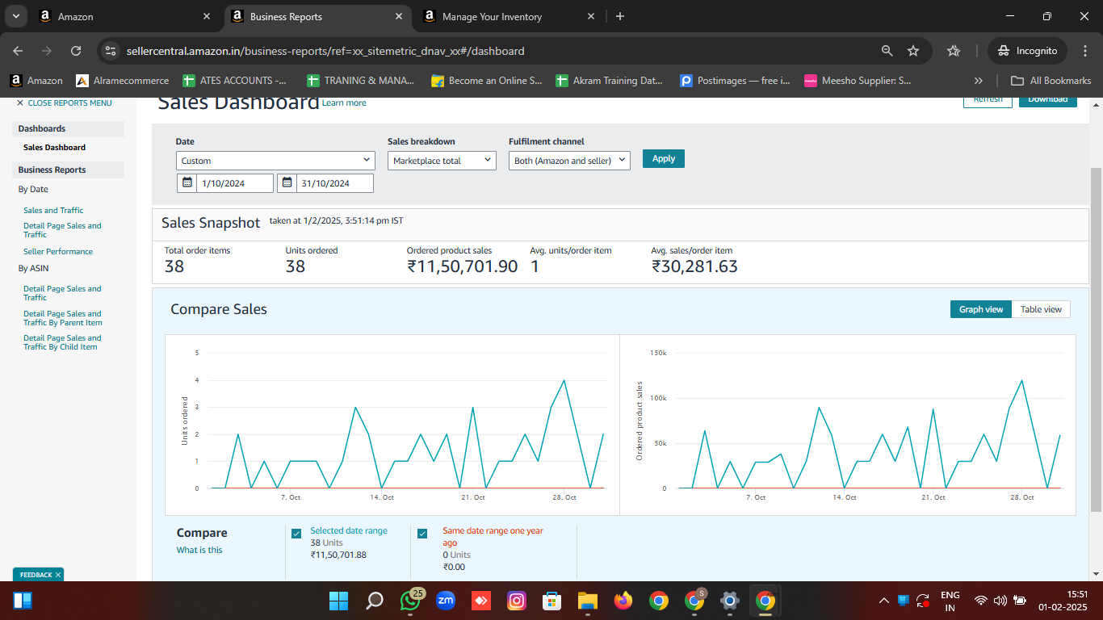This screenshot has width=1103, height=620.
Task: Switch to the Manage Your Inventory tab
Action: point(509,16)
